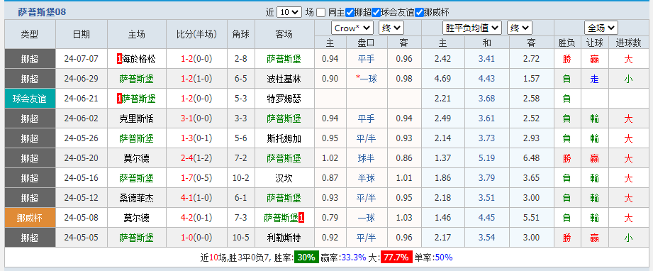Click the 让球 column header

tap(594, 43)
